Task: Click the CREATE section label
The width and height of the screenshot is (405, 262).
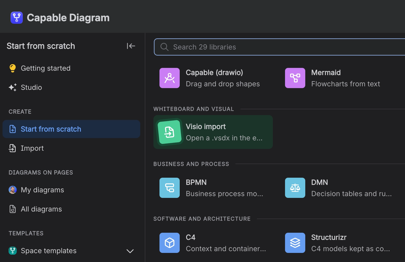Action: [20, 112]
